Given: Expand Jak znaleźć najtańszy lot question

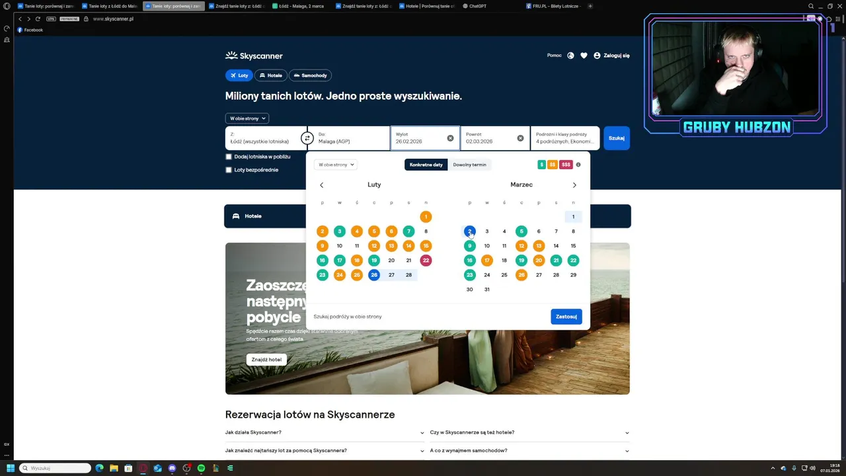Looking at the screenshot, I should tap(325, 450).
